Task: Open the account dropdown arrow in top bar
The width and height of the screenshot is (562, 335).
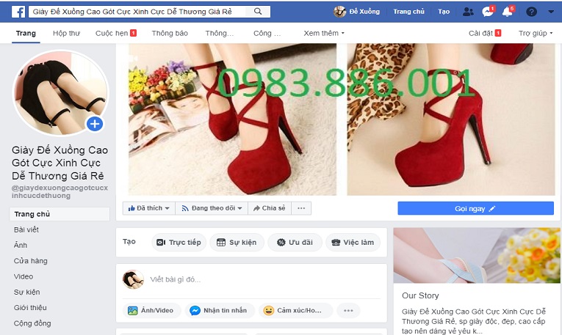Action: pyautogui.click(x=550, y=12)
